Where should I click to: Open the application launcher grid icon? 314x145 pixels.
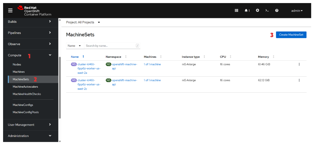(x=236, y=10)
